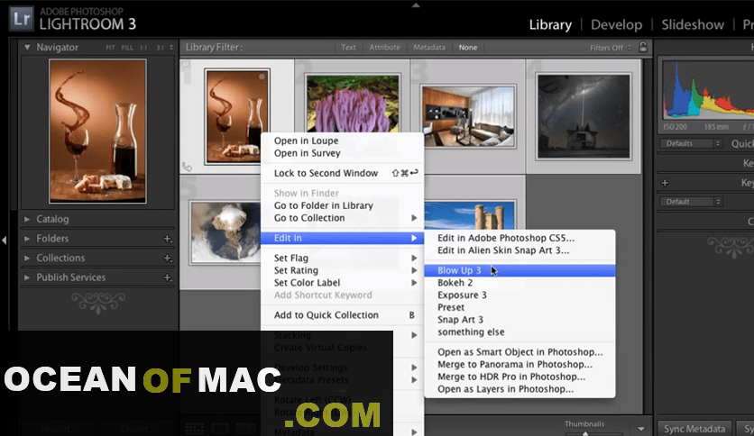Screen dimensions: 754x436
Task: Click the highlighted Edit In menu item
Action: [342, 238]
